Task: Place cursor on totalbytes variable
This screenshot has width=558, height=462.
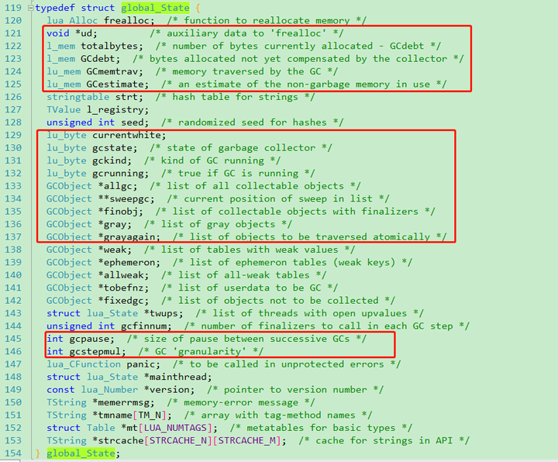Action: click(109, 47)
